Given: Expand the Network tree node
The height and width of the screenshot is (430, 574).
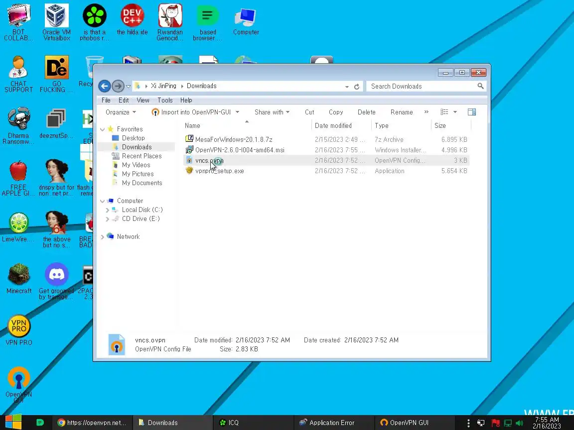Looking at the screenshot, I should [102, 237].
